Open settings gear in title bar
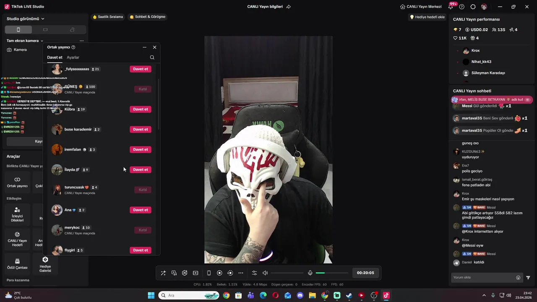The width and height of the screenshot is (537, 302). click(x=473, y=7)
